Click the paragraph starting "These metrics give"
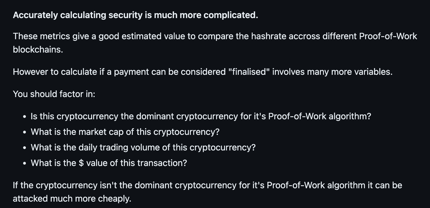The image size is (430, 208). click(214, 36)
